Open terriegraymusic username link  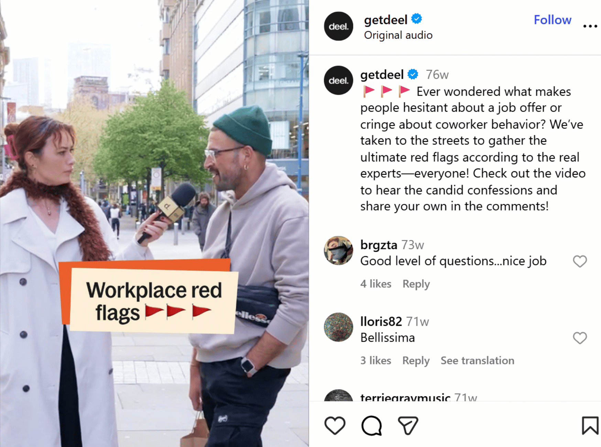point(405,397)
